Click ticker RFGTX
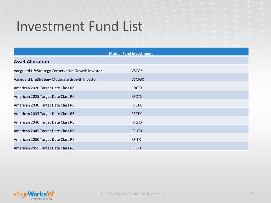This screenshot has height=203, width=271. (137, 122)
